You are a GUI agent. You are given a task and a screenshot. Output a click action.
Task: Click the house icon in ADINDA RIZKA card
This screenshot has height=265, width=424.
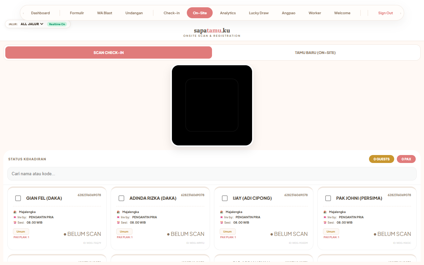[118, 212]
